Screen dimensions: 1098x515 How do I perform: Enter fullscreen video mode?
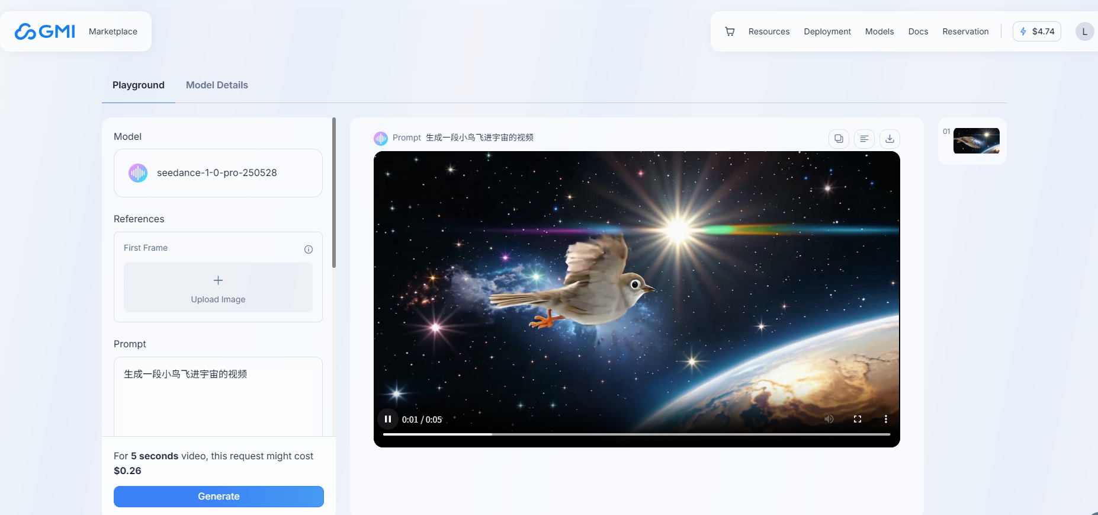pos(857,419)
